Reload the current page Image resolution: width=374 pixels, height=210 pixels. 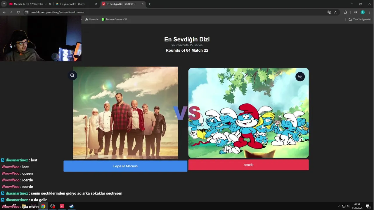18,12
